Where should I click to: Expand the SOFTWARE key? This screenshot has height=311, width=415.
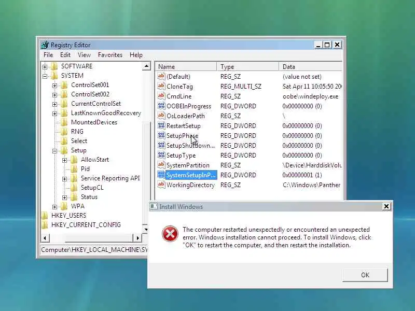coord(45,67)
